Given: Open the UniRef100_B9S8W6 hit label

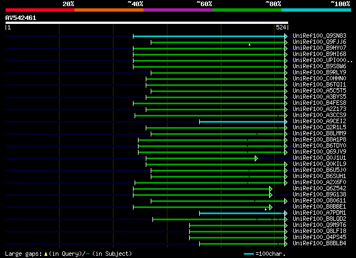Looking at the screenshot, I should tap(319, 67).
